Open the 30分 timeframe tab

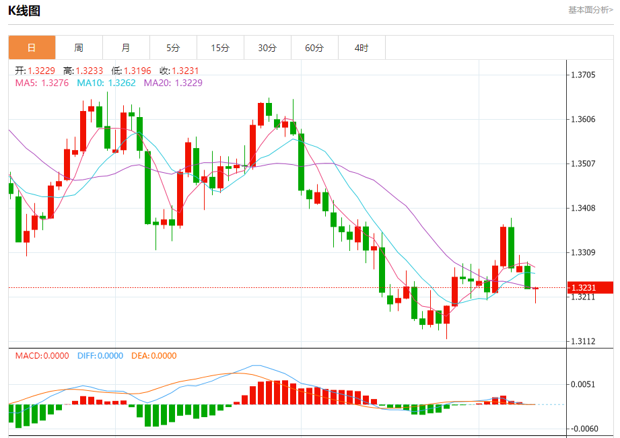(267, 48)
